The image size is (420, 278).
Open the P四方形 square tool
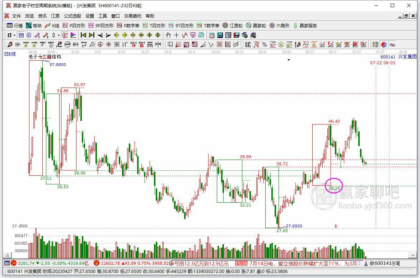tap(74, 25)
